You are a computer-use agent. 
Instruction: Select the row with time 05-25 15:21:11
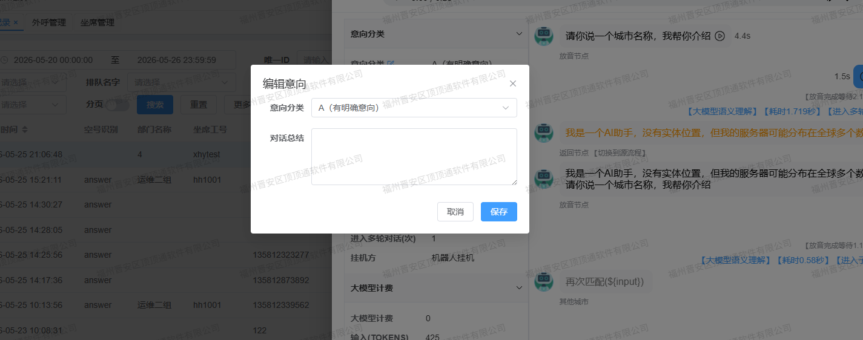tap(166, 180)
